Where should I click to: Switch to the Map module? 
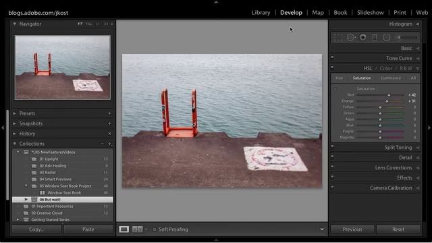click(x=318, y=13)
